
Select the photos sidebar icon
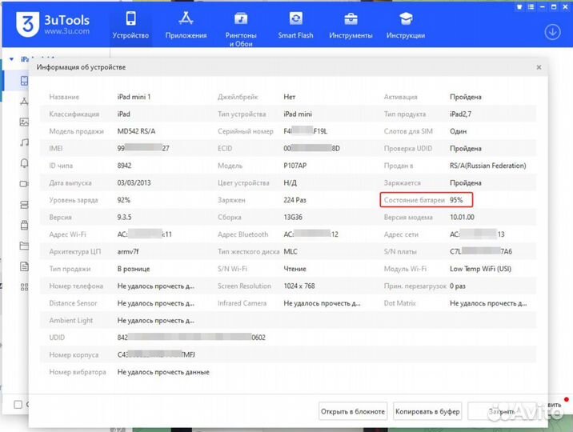pyautogui.click(x=24, y=122)
